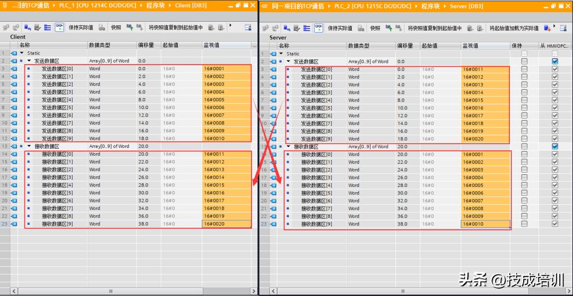Image resolution: width=573 pixels, height=296 pixels.
Task: Click first icon after 将快照值复制到起始值中 in Server
Action: 470,28
